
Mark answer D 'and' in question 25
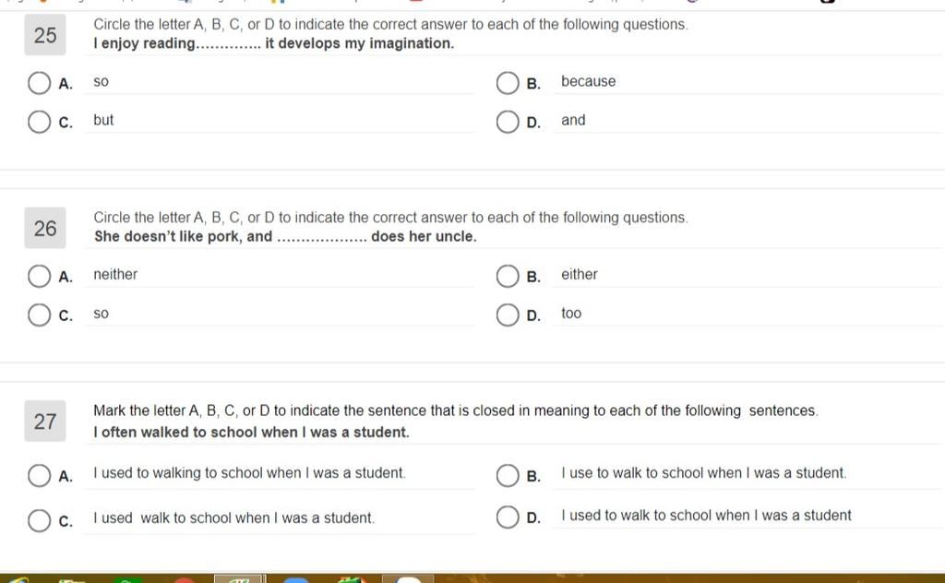(508, 122)
